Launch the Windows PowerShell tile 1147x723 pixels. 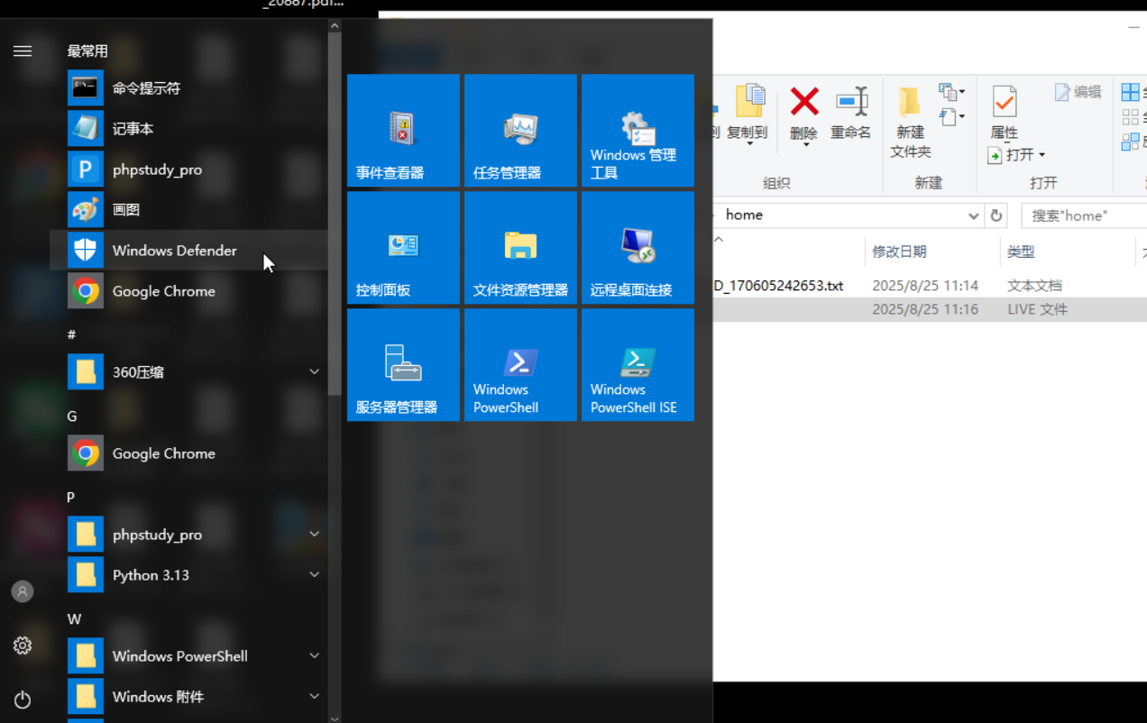point(520,365)
